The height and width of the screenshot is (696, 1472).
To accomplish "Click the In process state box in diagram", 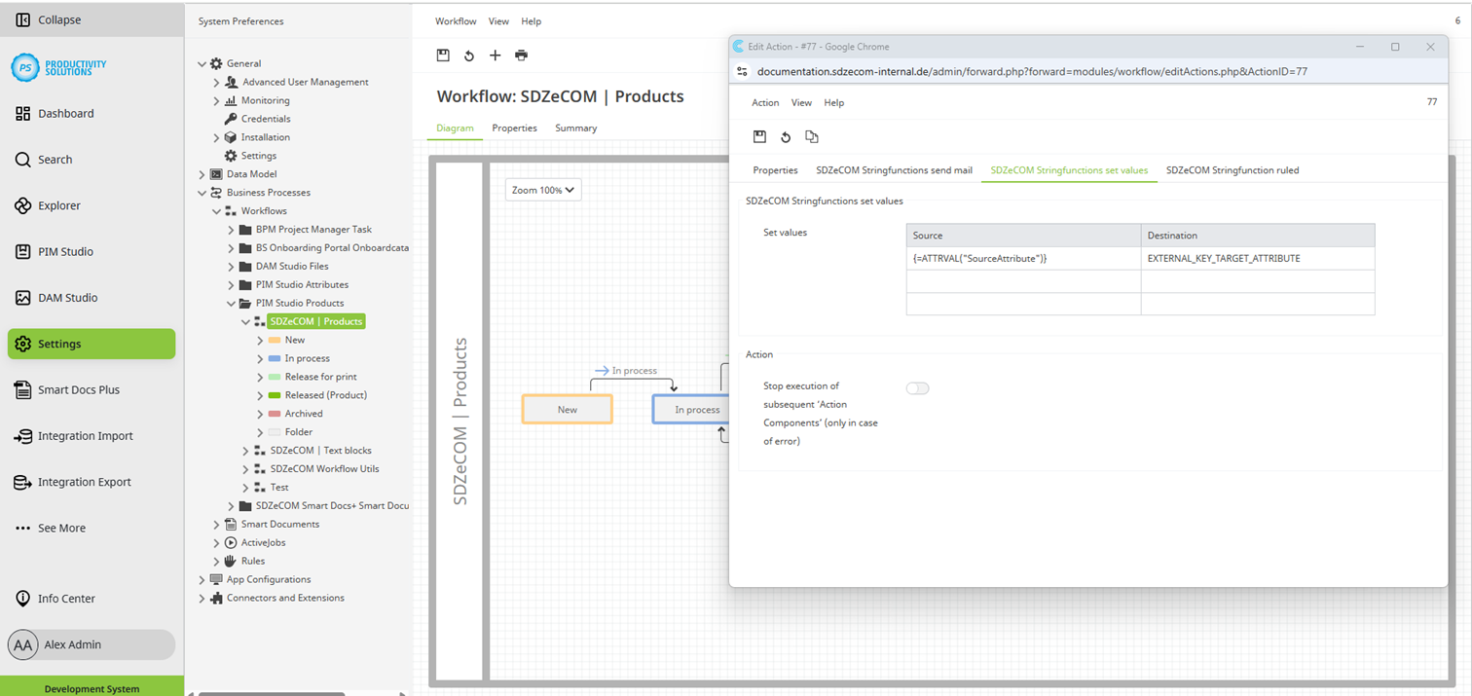I will coord(690,409).
